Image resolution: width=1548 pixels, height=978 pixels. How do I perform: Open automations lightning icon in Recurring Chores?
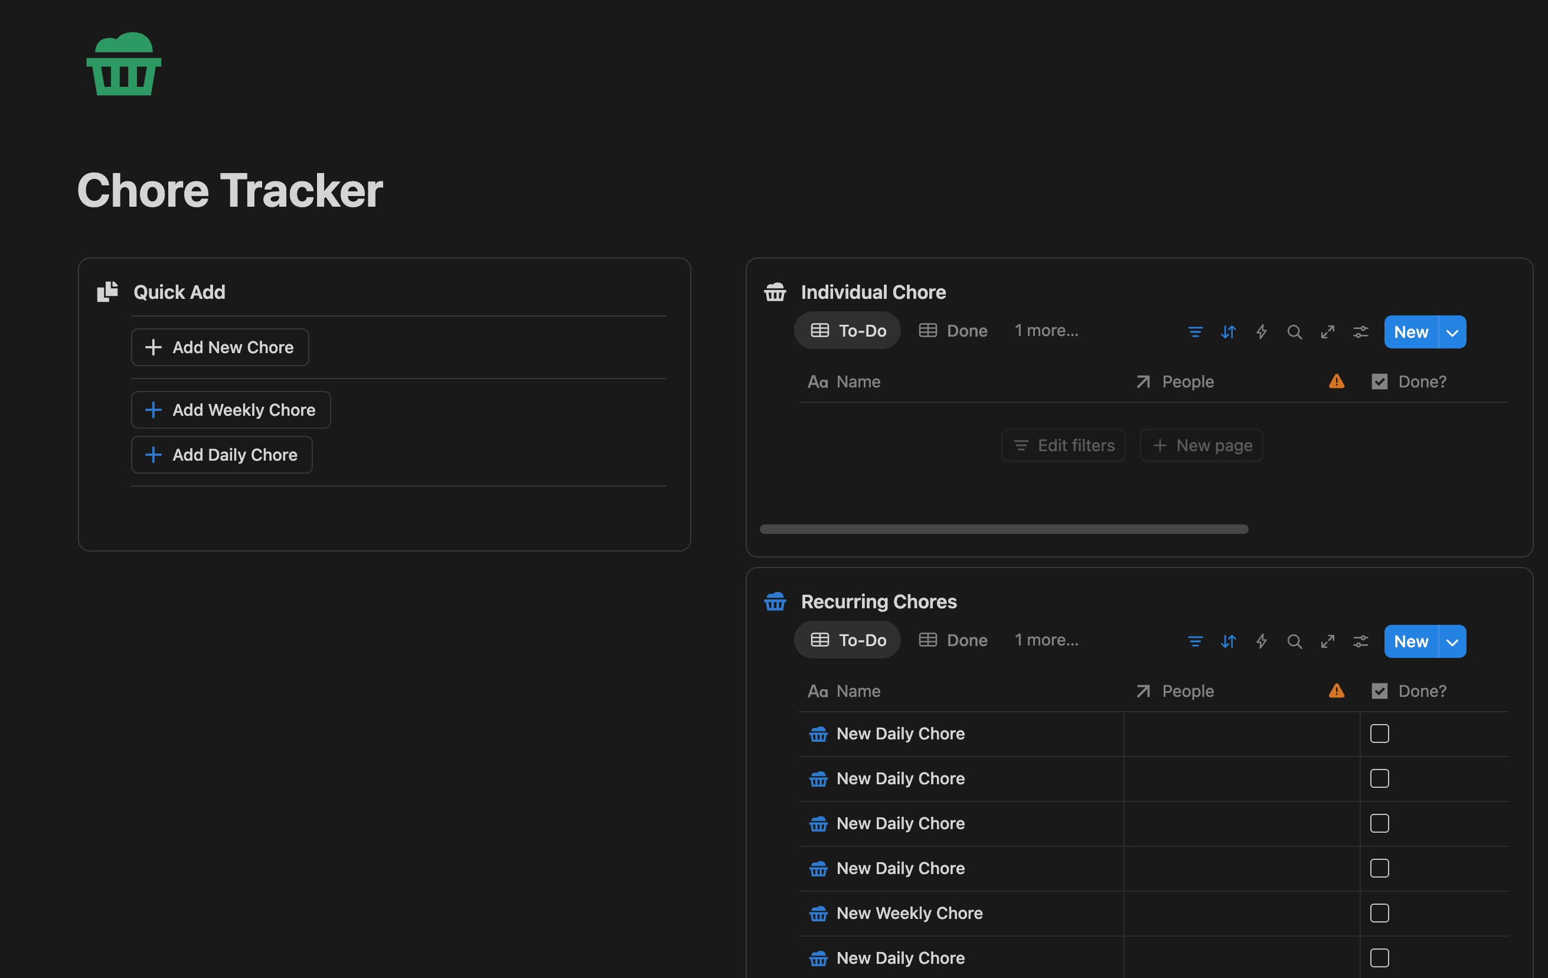click(1261, 641)
